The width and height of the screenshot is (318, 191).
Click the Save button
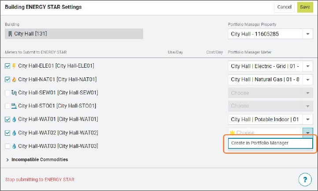click(x=304, y=7)
